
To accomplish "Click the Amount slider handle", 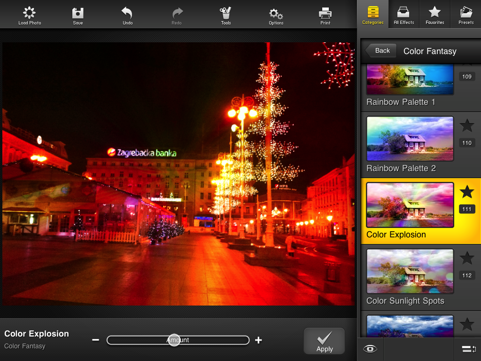I will tap(174, 340).
